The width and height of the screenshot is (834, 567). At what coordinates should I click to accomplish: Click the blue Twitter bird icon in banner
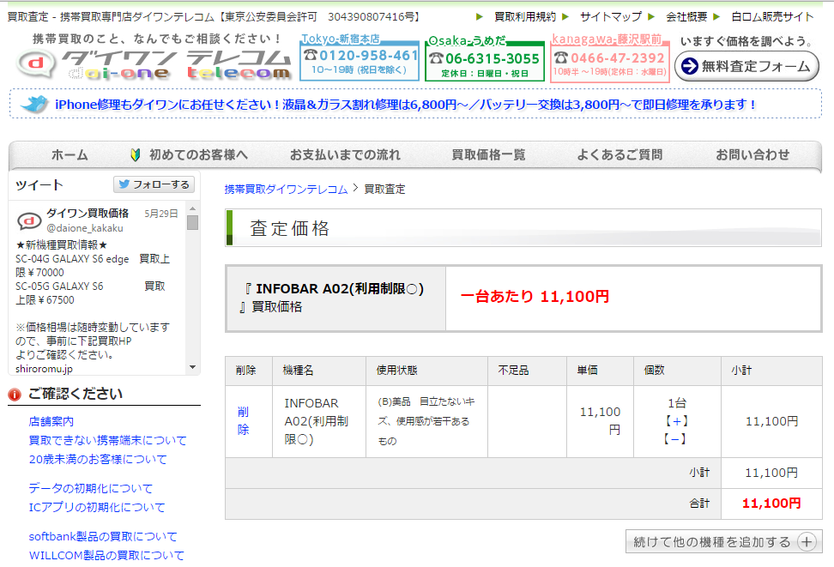click(x=34, y=104)
